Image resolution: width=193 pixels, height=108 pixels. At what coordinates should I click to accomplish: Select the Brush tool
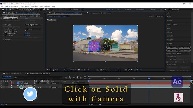(38, 10)
